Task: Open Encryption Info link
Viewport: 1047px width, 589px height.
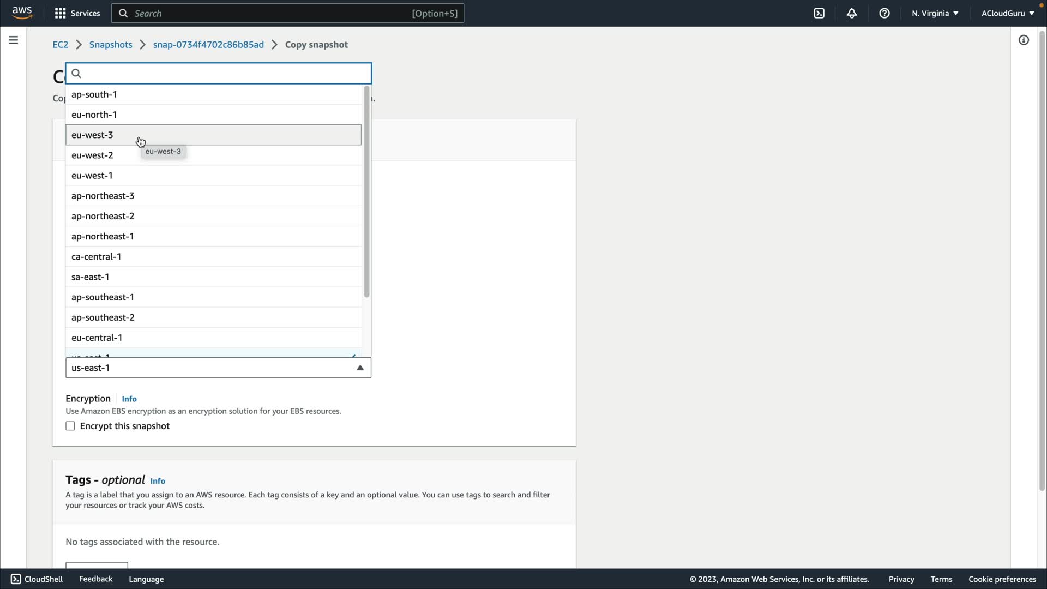Action: 129,399
